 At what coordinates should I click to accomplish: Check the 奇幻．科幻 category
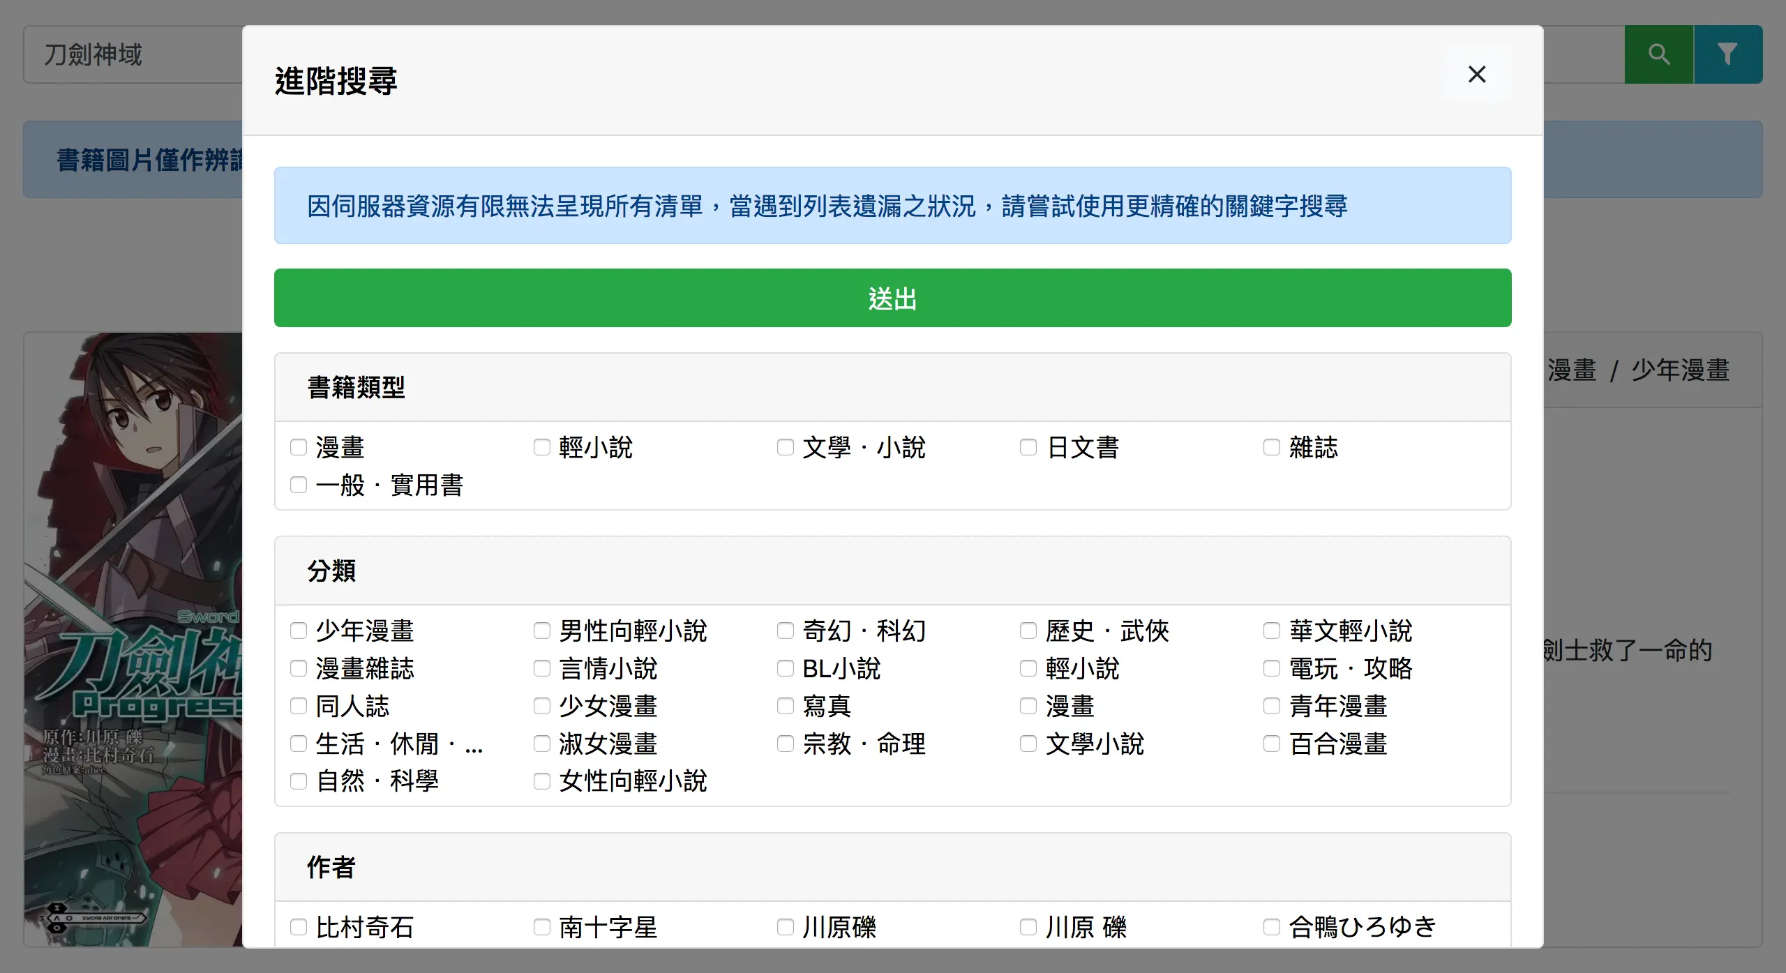pos(786,631)
